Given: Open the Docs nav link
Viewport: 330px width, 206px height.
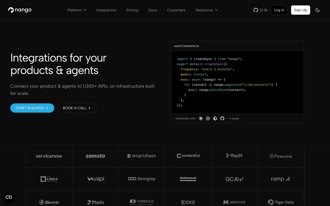Looking at the screenshot, I should 153,10.
